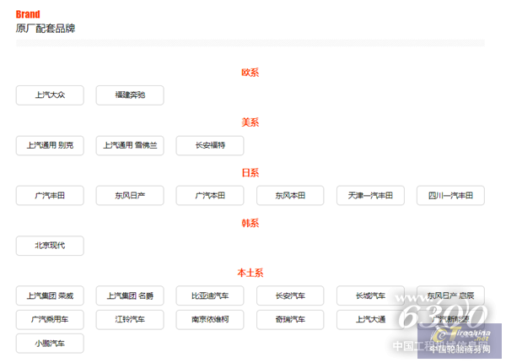Open the 奇瑞汽车 brand
The image size is (506, 363).
point(290,320)
